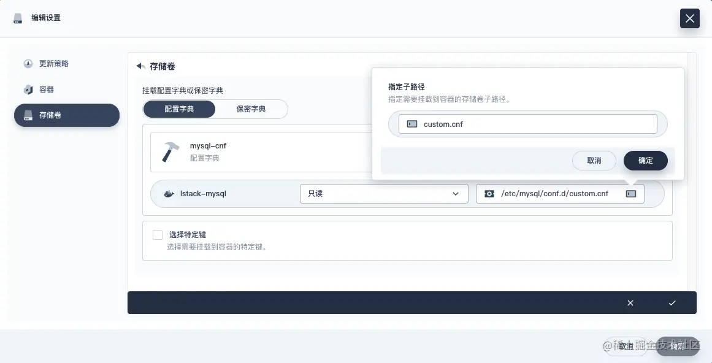Click the storage disk icon beside 编辑设置
This screenshot has height=363, width=712.
tap(18, 18)
